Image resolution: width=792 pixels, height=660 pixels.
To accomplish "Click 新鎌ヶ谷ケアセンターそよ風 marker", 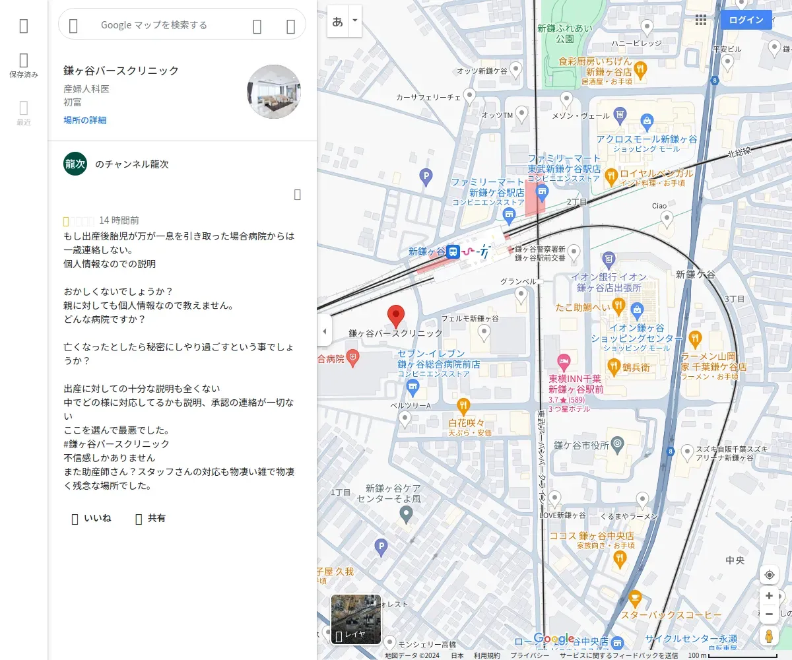I will (x=407, y=513).
